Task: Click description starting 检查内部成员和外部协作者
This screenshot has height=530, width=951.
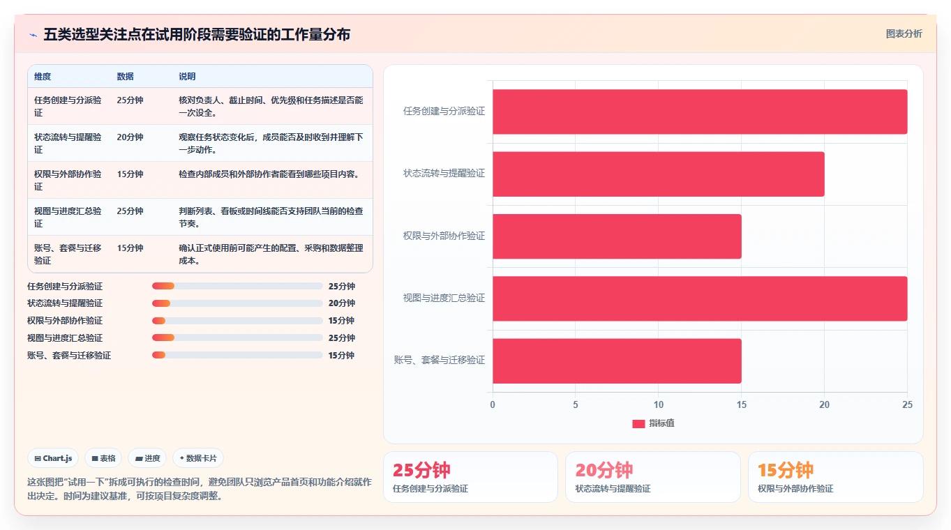Action: click(269, 174)
